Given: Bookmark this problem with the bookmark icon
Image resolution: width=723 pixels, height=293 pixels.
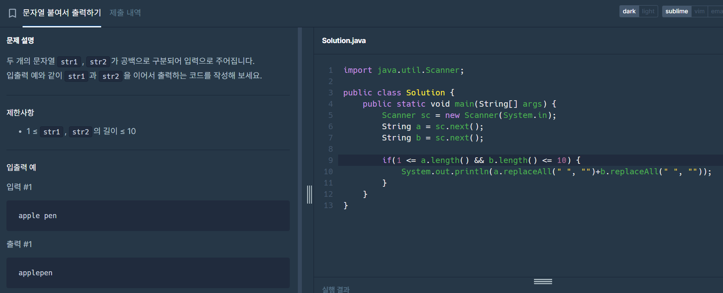Looking at the screenshot, I should click(12, 13).
